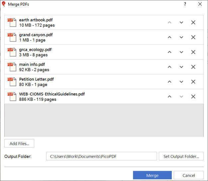Remove grand canyon.pdf from the list
Viewport: 208px width, 181px height.
tap(193, 37)
